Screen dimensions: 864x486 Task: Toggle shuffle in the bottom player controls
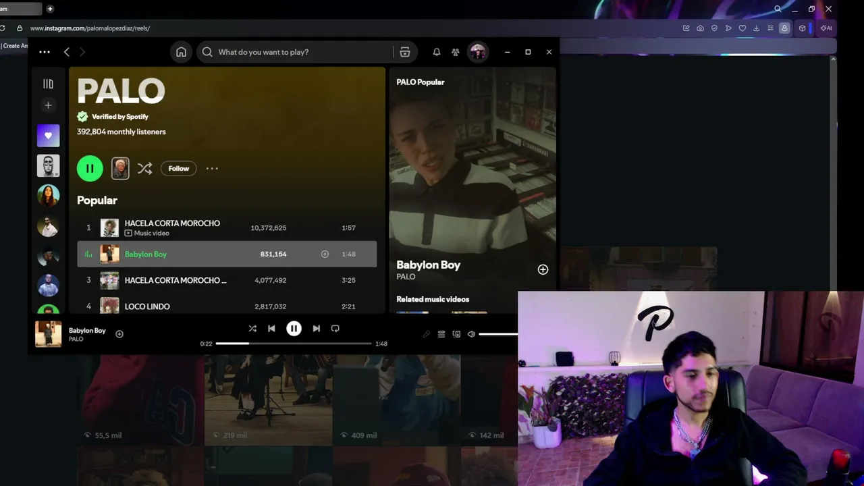[252, 329]
